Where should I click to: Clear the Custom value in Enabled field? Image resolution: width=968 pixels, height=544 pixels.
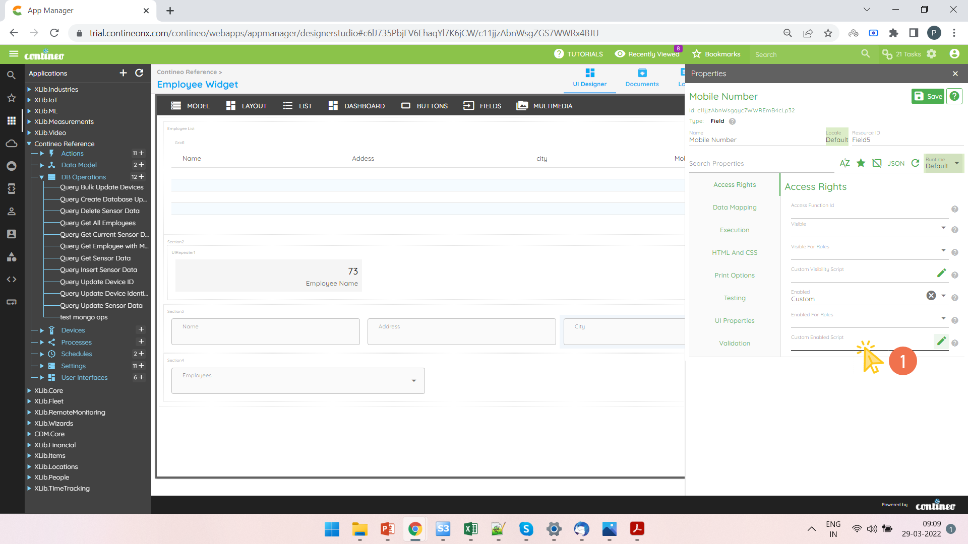[931, 296]
